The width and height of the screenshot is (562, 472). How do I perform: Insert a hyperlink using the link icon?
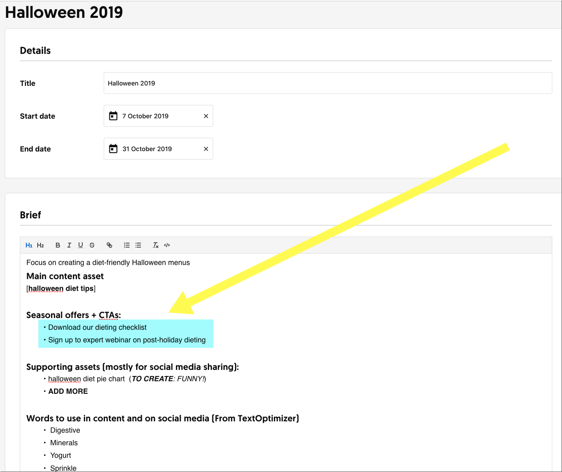[109, 245]
